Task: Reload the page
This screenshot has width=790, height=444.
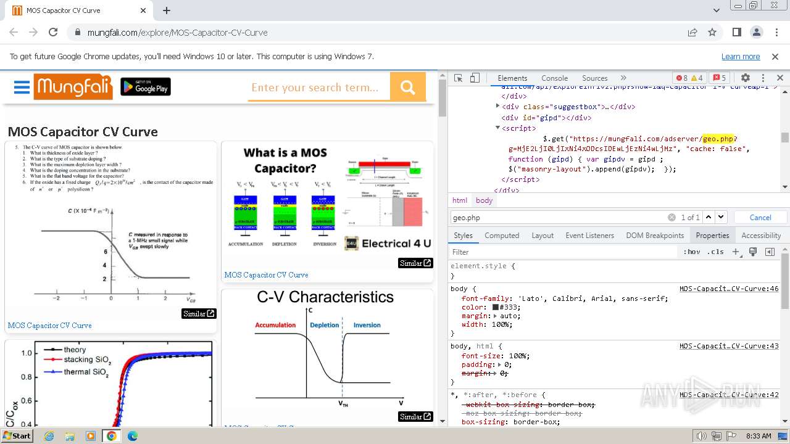Action: 53,32
